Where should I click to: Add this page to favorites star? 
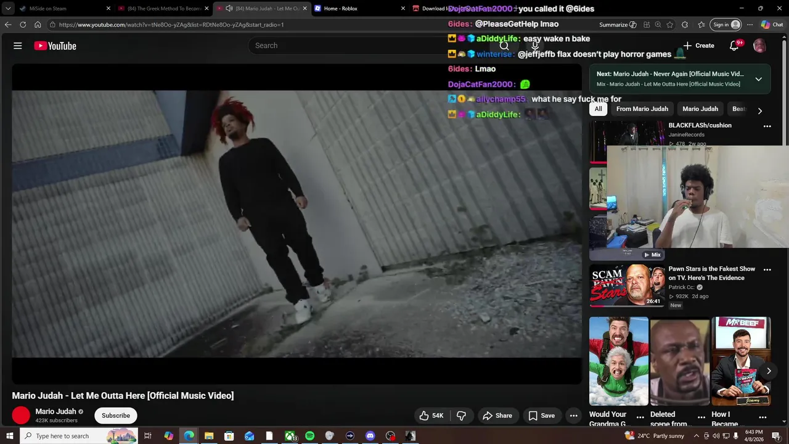[670, 25]
